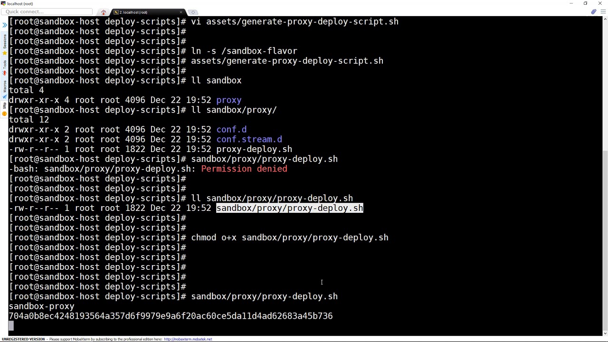Click the Quick connect field

pyautogui.click(x=47, y=12)
